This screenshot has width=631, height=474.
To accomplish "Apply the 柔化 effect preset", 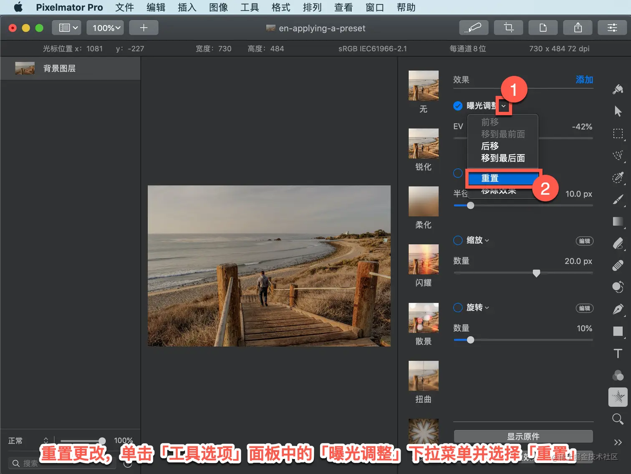I will [x=423, y=202].
